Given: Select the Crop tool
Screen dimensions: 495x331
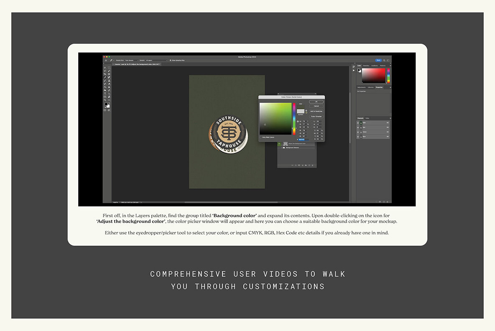Looking at the screenshot, I should click(x=105, y=74).
